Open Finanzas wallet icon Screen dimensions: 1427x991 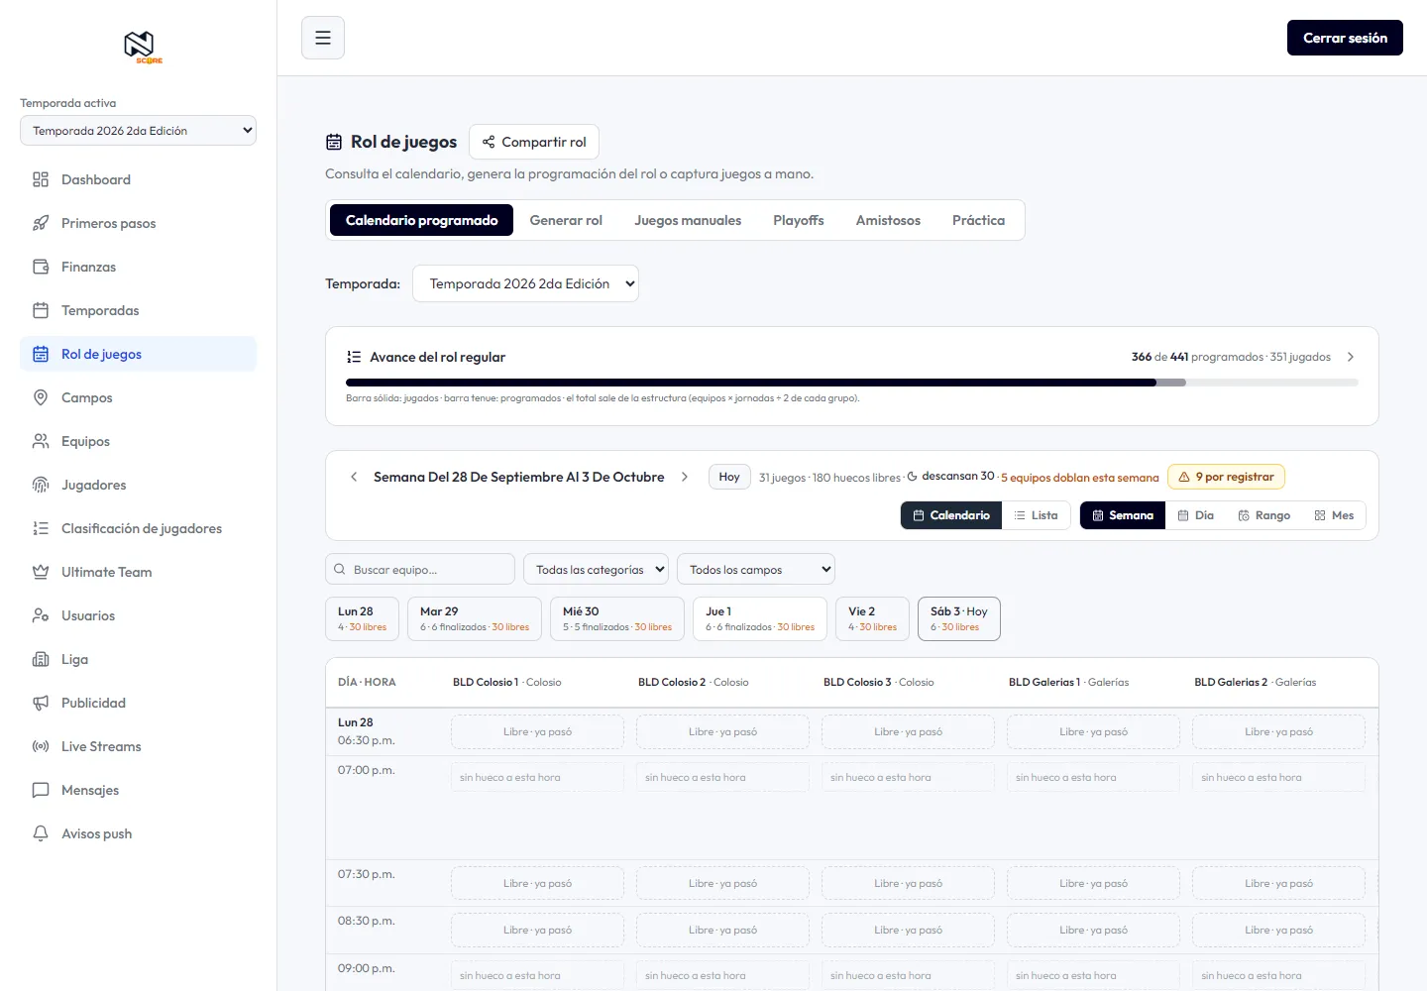coord(41,267)
